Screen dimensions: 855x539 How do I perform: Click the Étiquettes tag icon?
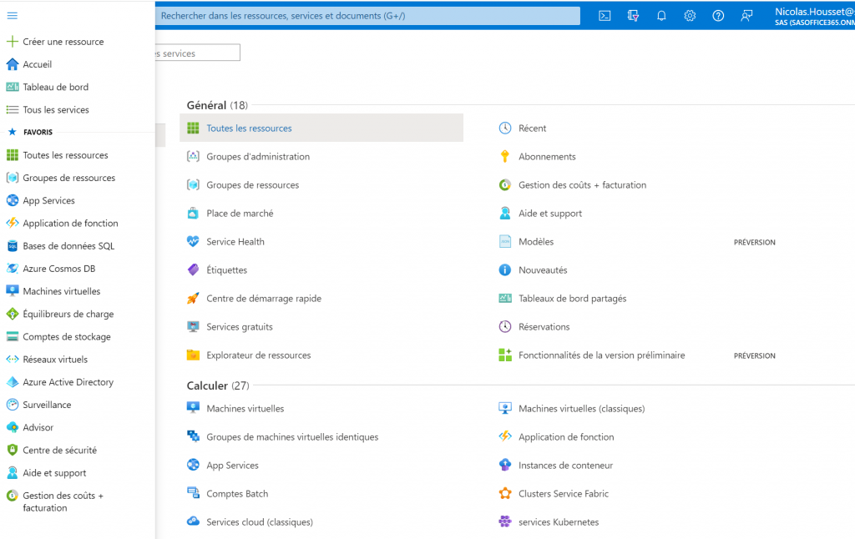pyautogui.click(x=193, y=269)
